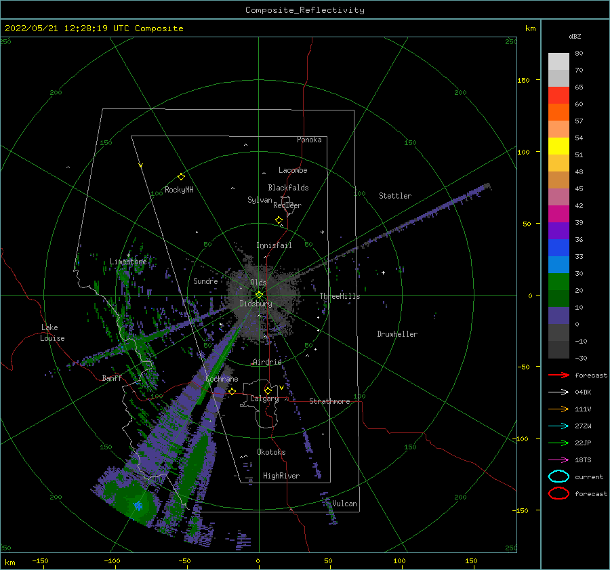Image resolution: width=610 pixels, height=570 pixels.
Task: Click the Cochrane label
Action: pyautogui.click(x=222, y=379)
